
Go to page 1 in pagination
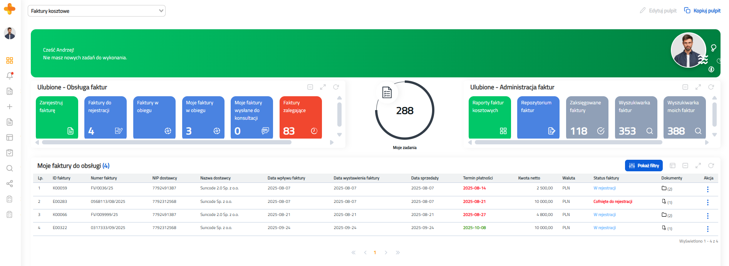[x=375, y=253]
